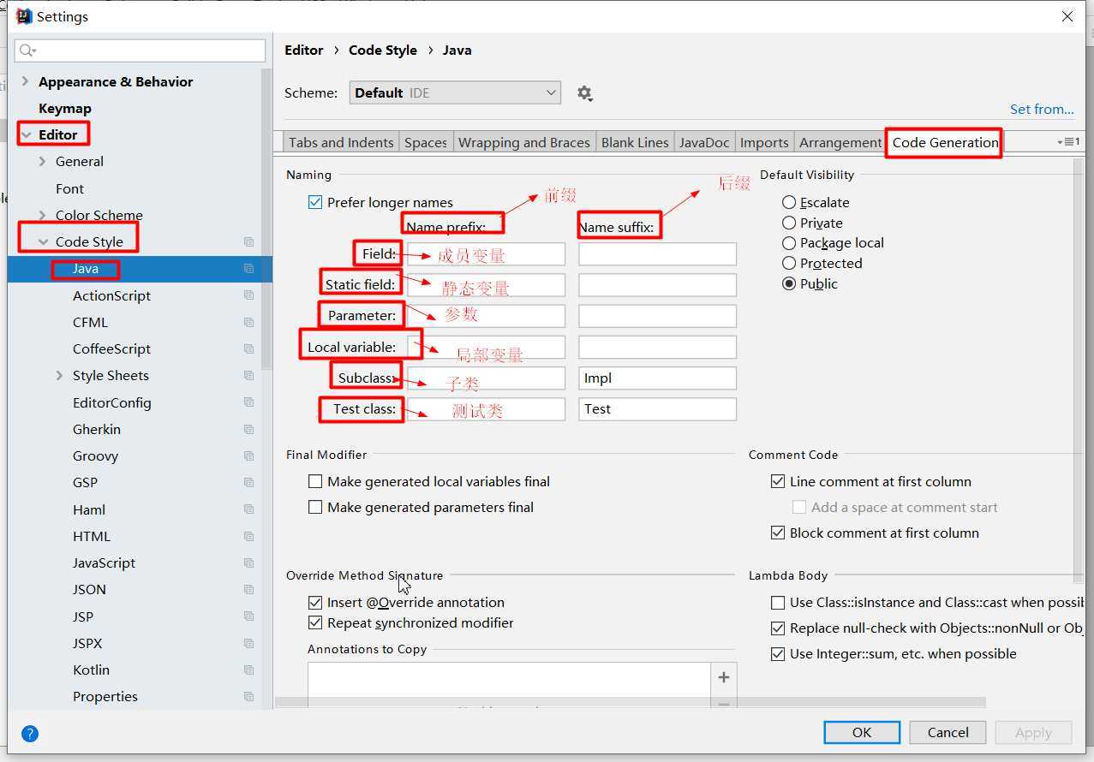This screenshot has width=1094, height=762.
Task: Collapse the Code Style node arrow
Action: point(43,242)
